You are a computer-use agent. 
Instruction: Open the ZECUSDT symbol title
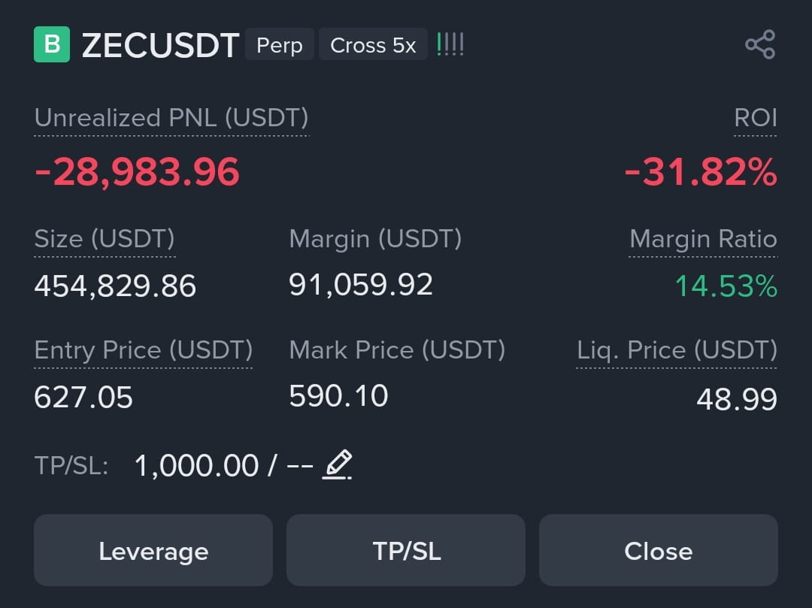160,46
